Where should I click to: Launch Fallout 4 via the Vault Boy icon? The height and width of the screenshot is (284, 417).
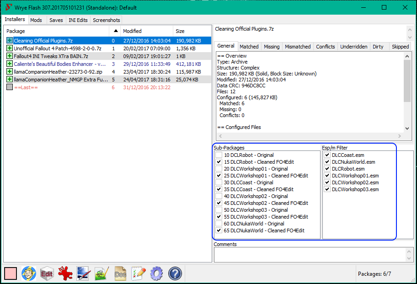(x=29, y=273)
